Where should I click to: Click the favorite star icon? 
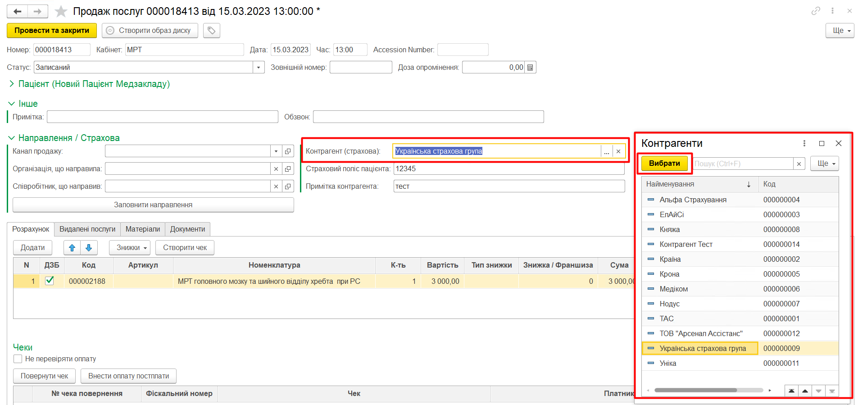click(61, 11)
